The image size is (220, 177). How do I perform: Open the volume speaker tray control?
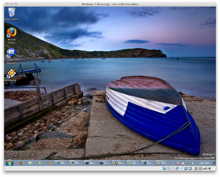(193, 163)
